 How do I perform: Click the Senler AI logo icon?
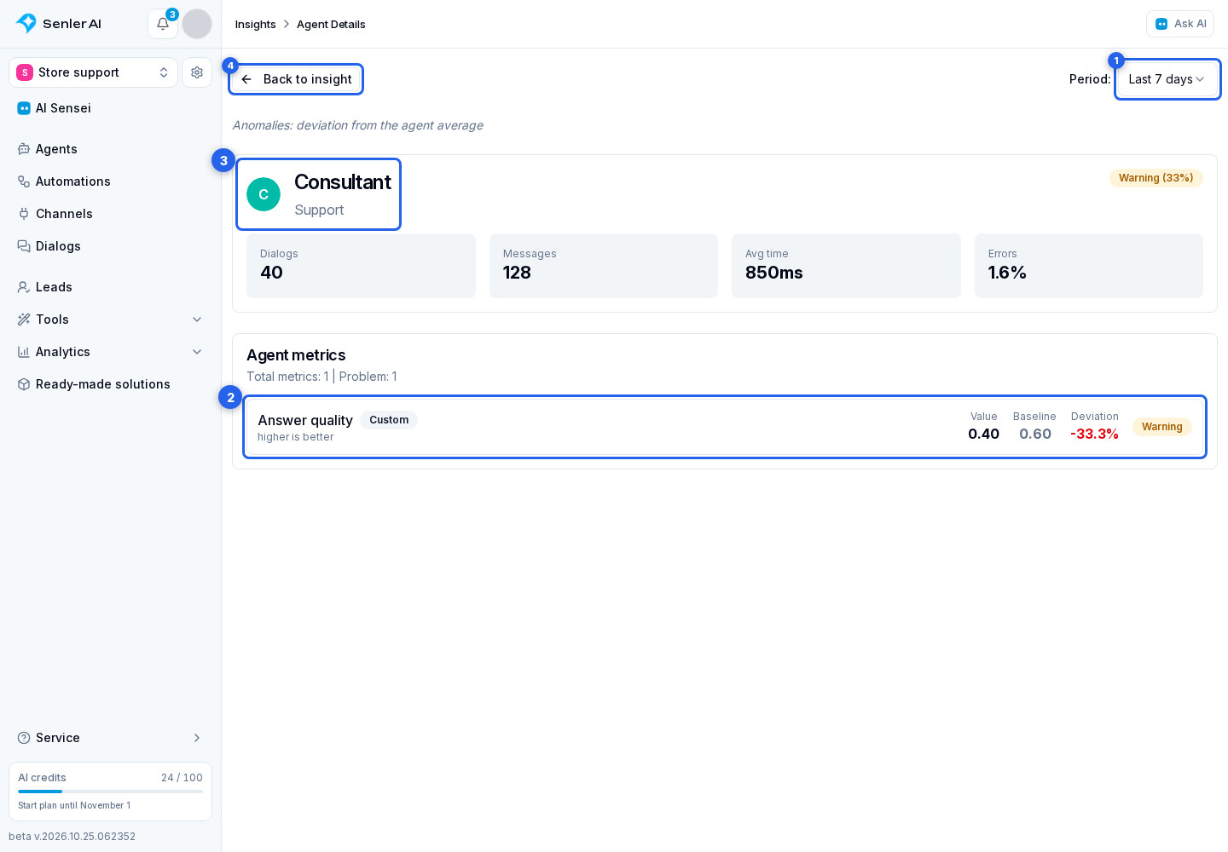pos(26,24)
